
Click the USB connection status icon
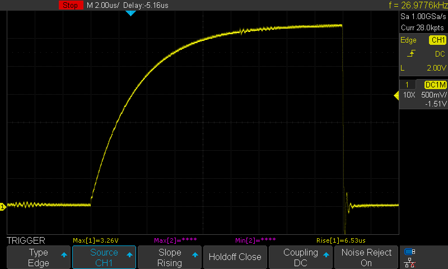pos(409,251)
